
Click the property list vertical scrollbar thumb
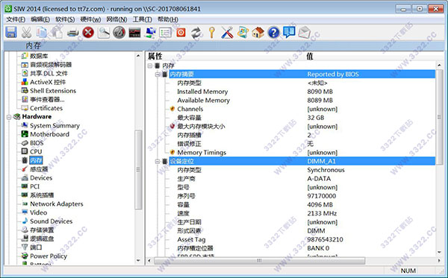coord(439,117)
